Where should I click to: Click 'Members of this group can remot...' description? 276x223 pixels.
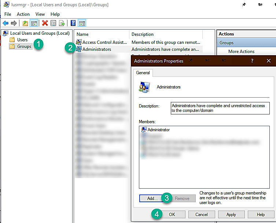click(166, 42)
